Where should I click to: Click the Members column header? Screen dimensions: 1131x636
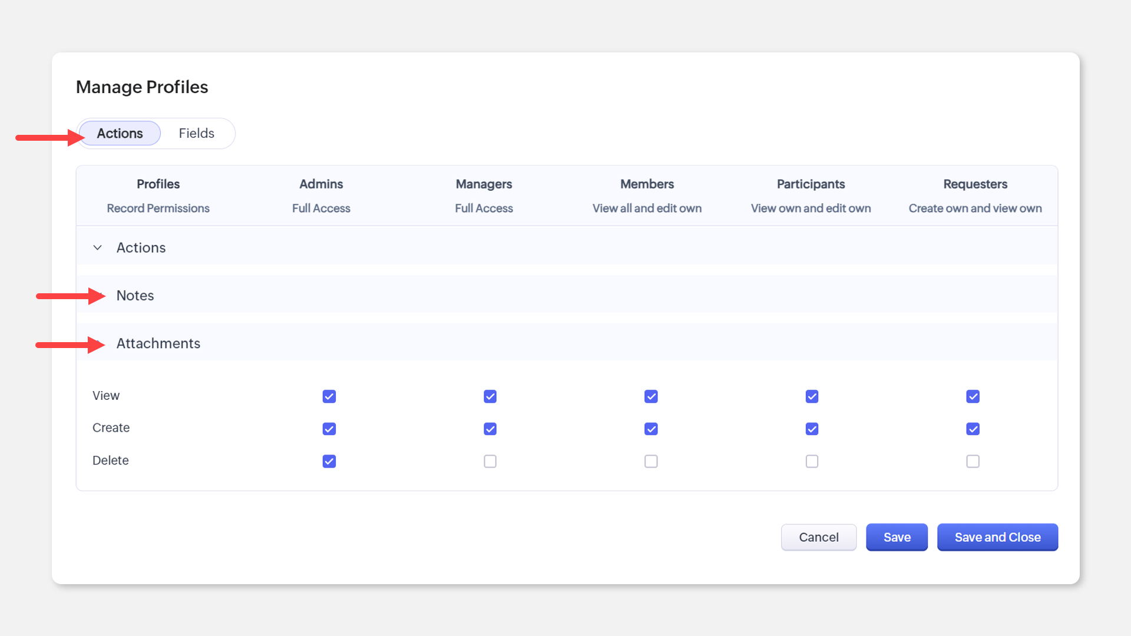(x=647, y=184)
